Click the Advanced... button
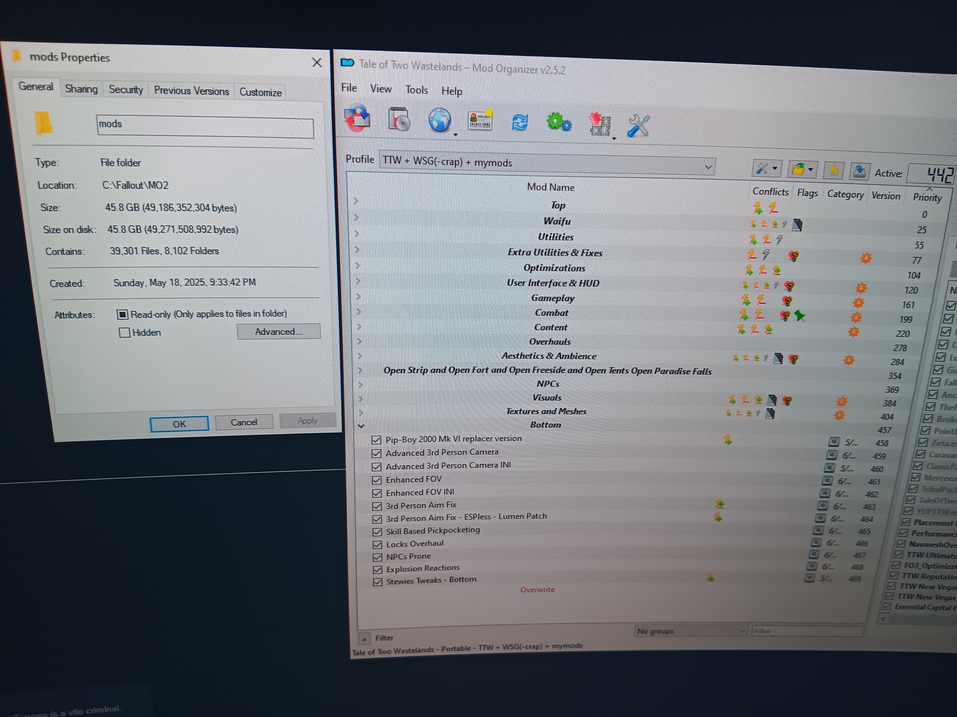957x717 pixels. [279, 332]
